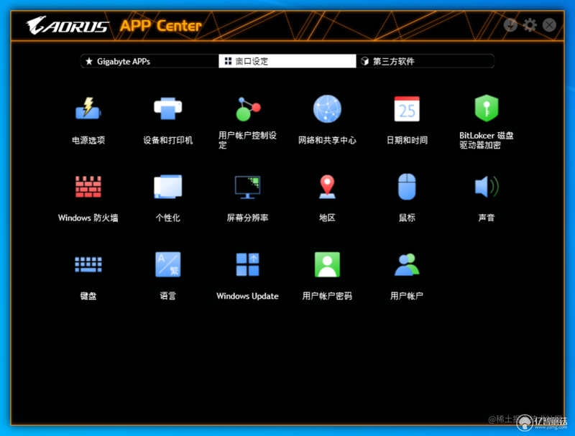This screenshot has height=436, width=575.
Task: Click the "设备和打印机" label
Action: point(168,140)
